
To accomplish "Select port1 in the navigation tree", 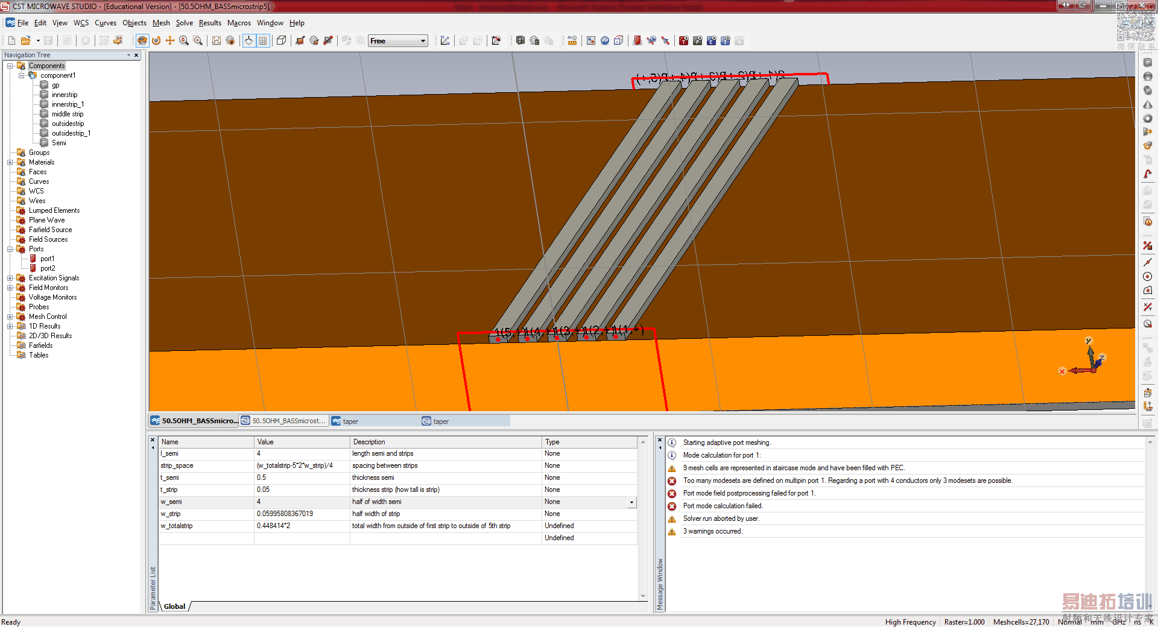I will [47, 259].
